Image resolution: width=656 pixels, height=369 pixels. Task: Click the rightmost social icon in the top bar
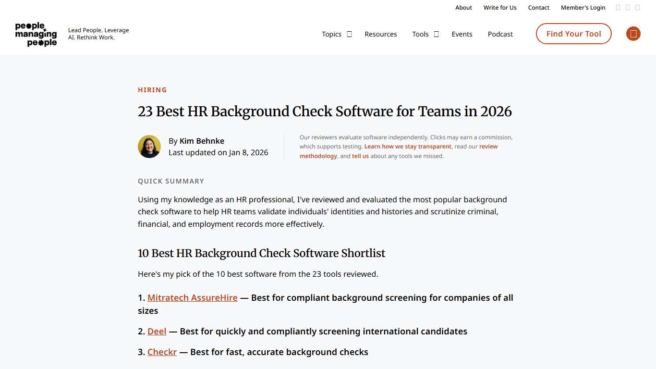(638, 7)
